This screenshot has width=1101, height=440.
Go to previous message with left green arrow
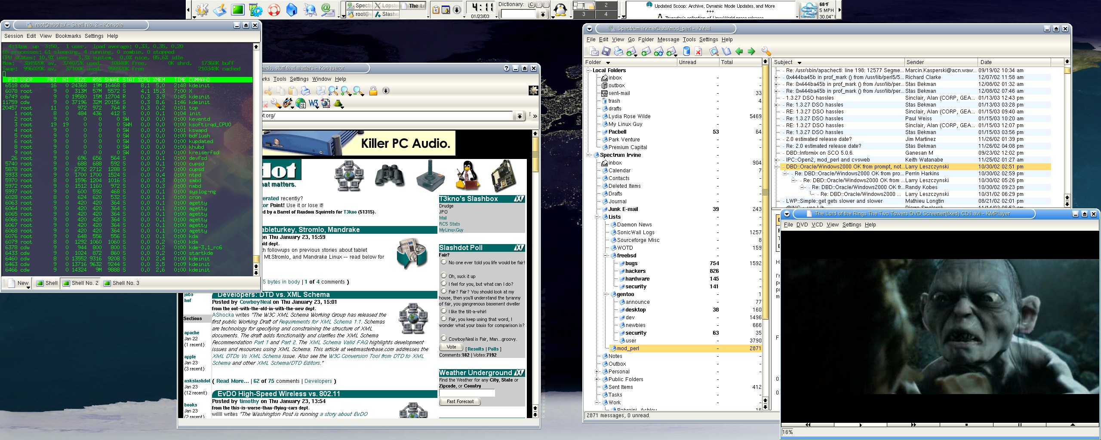[x=739, y=52]
